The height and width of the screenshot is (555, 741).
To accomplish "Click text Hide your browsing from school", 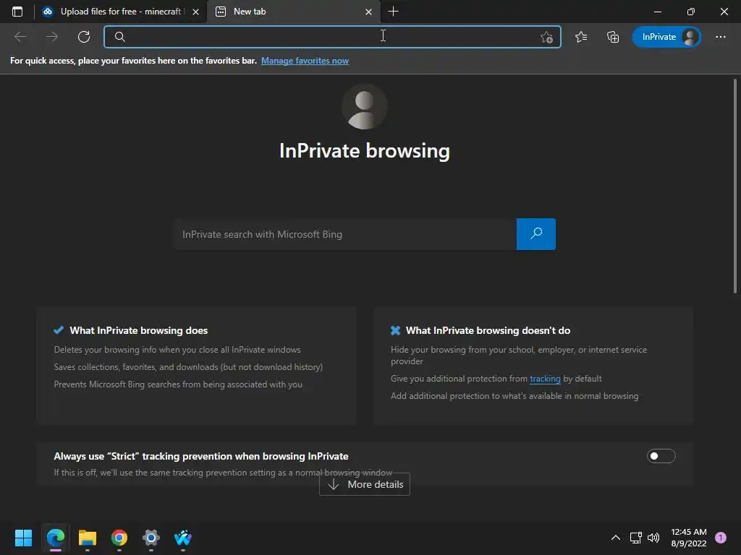I will [x=519, y=356].
